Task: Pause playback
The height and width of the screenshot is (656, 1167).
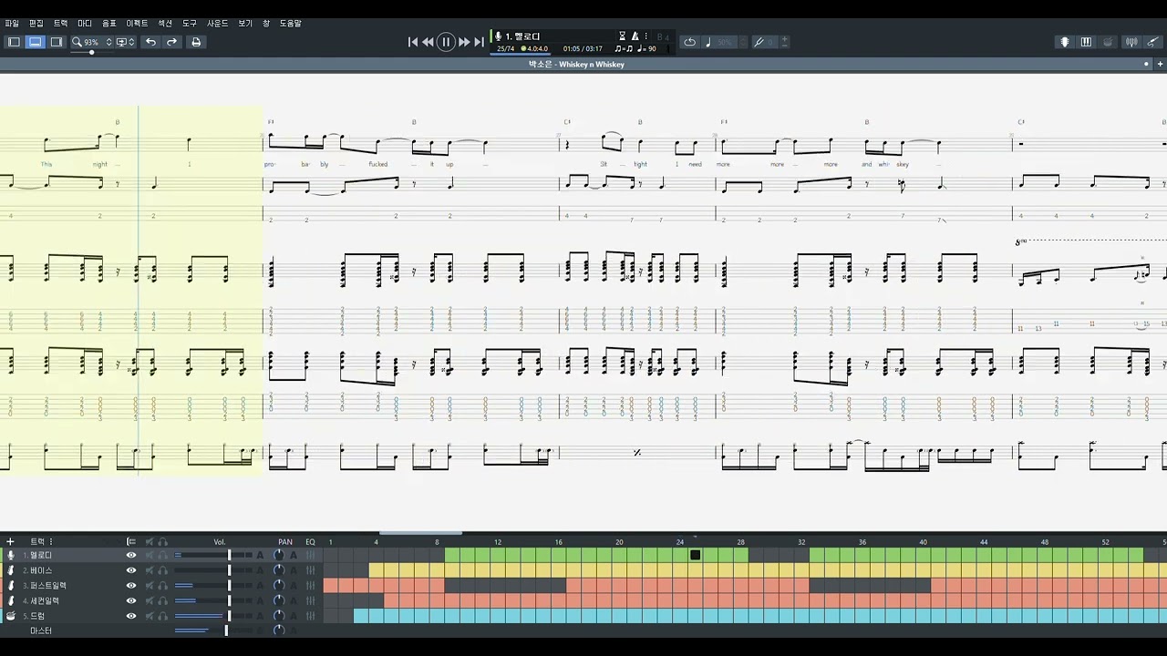Action: tap(446, 42)
